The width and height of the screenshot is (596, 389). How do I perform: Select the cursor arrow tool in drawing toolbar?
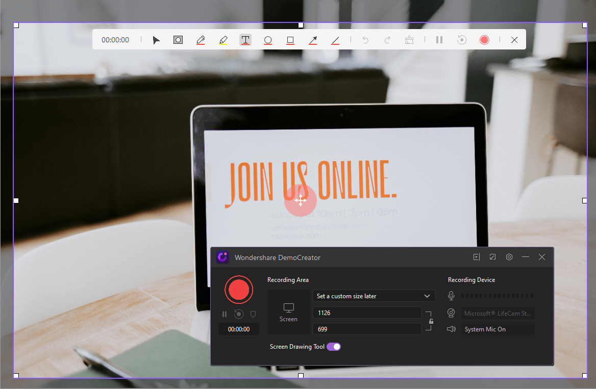[156, 40]
